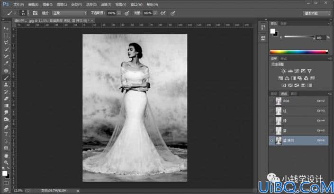
Task: Open the Channels panel flyout menu
Action: (x=330, y=93)
